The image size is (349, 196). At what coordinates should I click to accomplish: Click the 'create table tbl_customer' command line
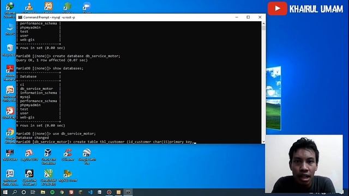(105, 142)
